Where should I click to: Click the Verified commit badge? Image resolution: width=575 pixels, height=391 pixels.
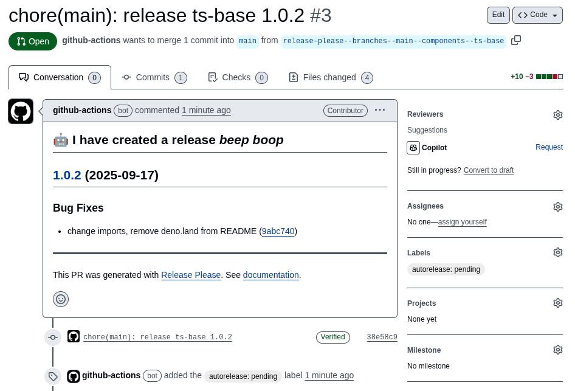(x=332, y=337)
